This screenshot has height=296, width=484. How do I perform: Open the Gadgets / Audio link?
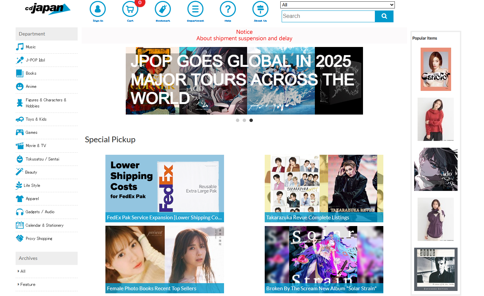tap(40, 212)
